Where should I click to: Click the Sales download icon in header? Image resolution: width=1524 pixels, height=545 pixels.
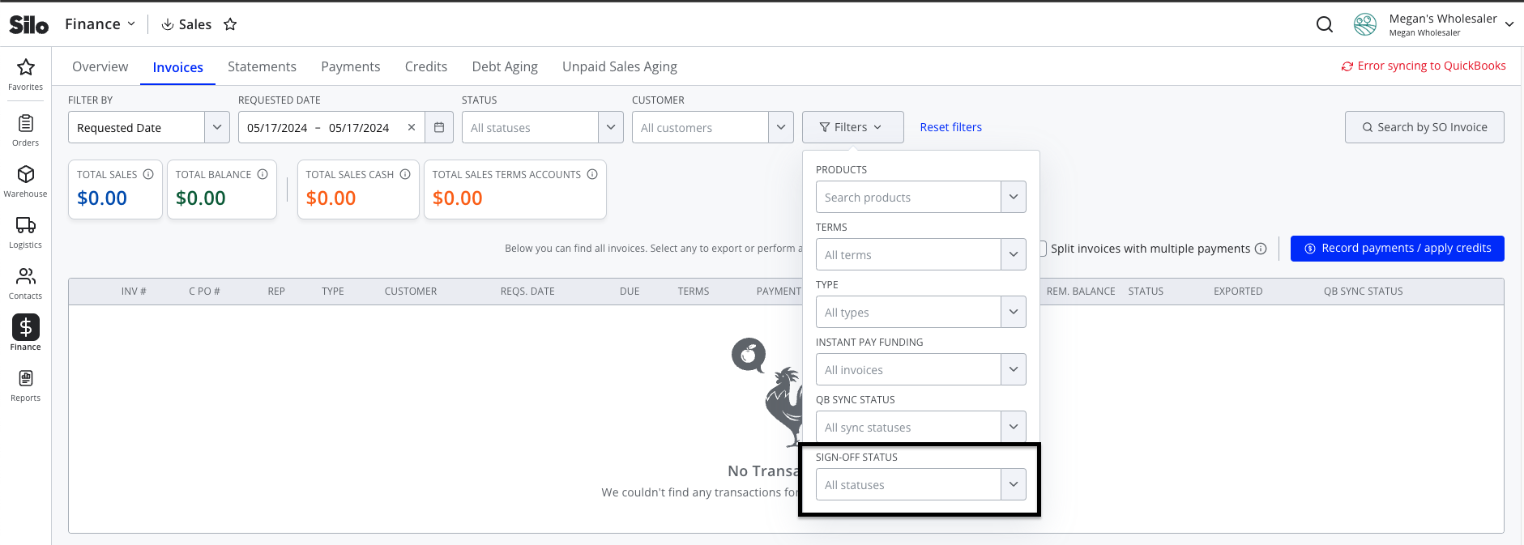point(168,24)
